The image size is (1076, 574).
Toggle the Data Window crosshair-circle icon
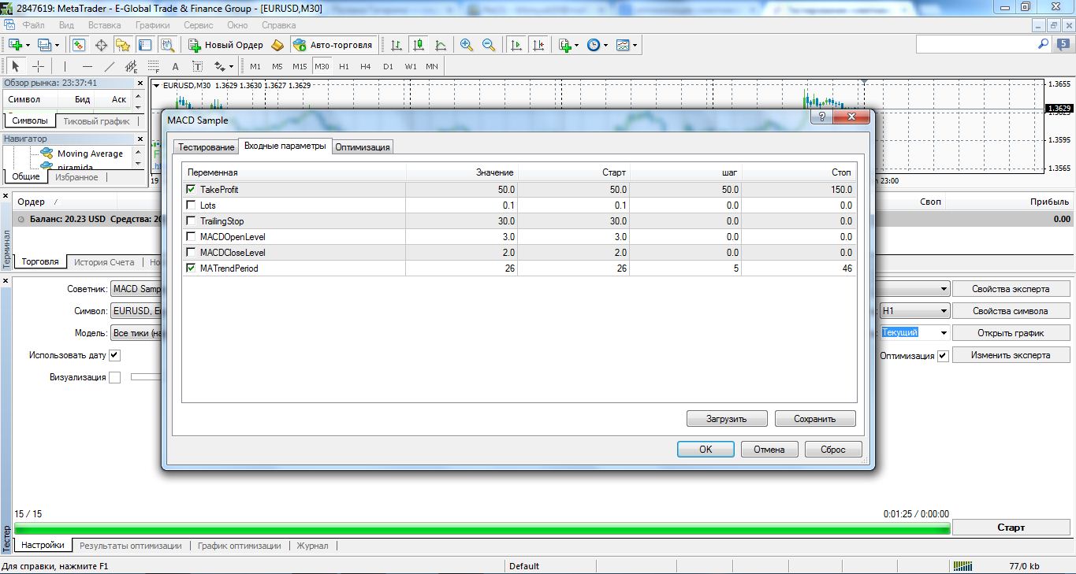[101, 45]
